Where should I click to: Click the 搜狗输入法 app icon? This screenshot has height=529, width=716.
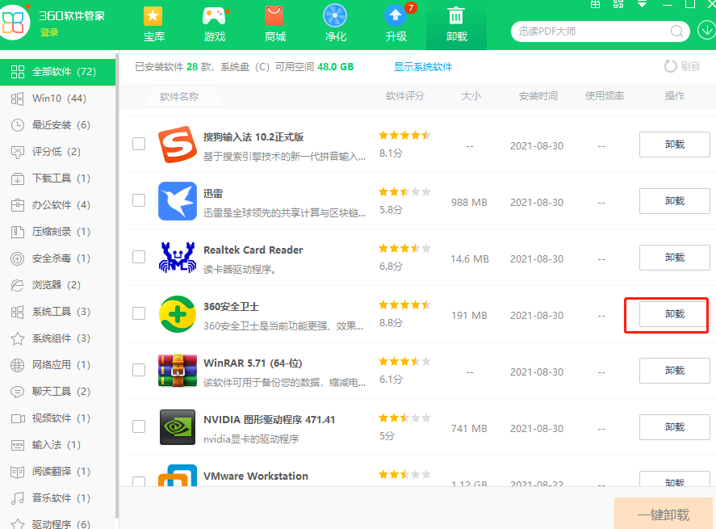tap(178, 145)
